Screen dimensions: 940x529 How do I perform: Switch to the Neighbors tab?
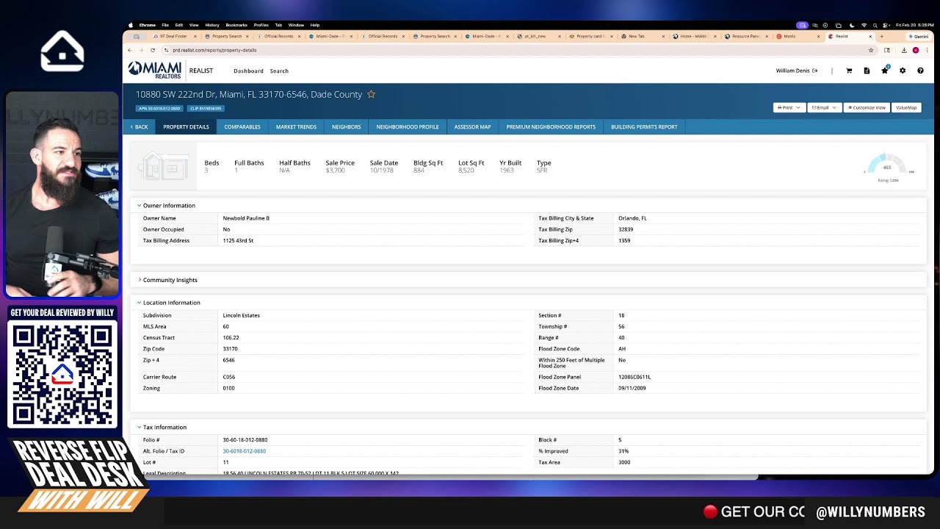[346, 126]
